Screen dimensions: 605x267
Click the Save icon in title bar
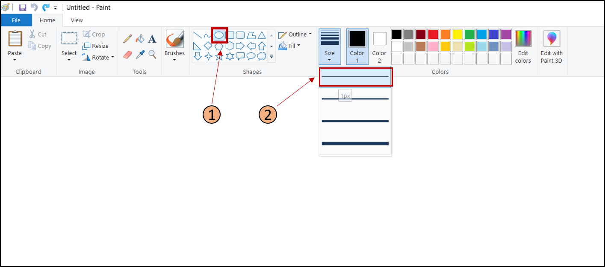click(23, 7)
